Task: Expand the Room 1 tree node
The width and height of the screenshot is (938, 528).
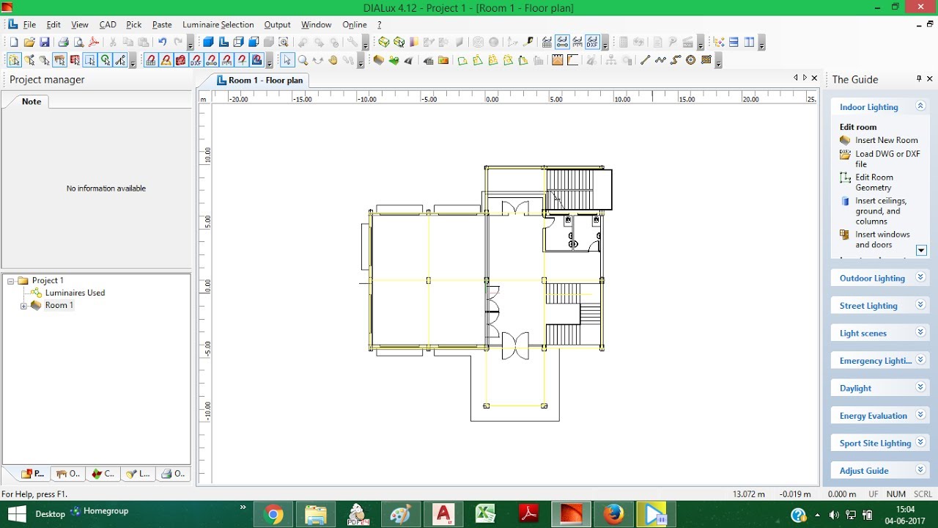Action: 23,306
